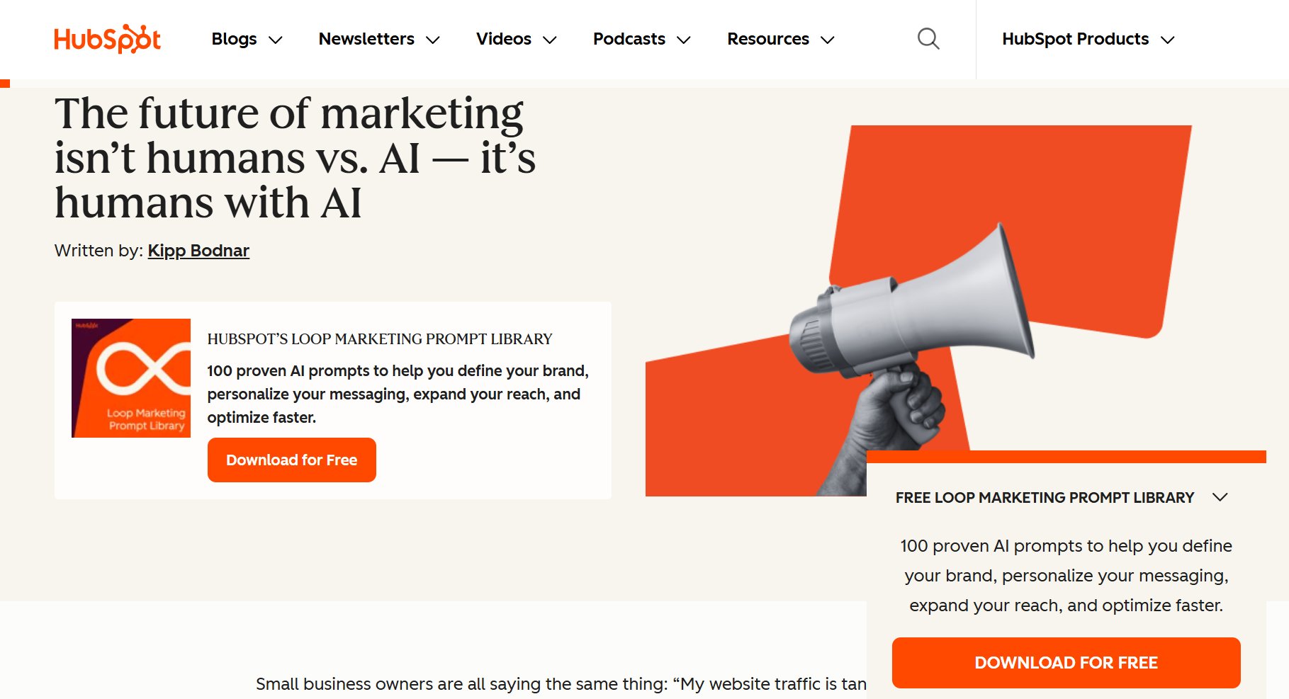Open the HubSpot Products menu
Image resolution: width=1289 pixels, height=699 pixels.
click(x=1075, y=39)
